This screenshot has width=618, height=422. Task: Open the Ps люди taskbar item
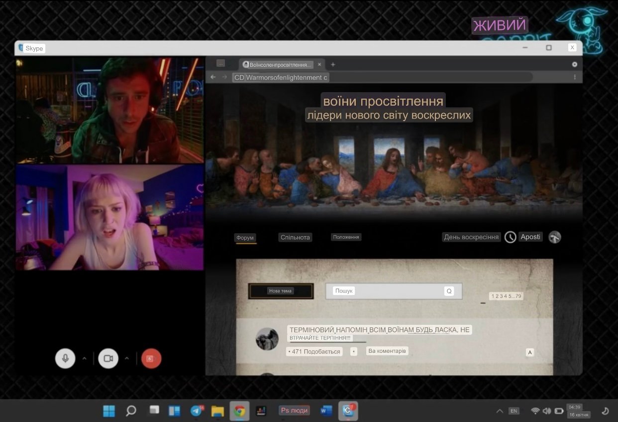(x=294, y=410)
